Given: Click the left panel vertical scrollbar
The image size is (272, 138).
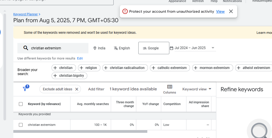Looking at the screenshot, I should point(5,67).
